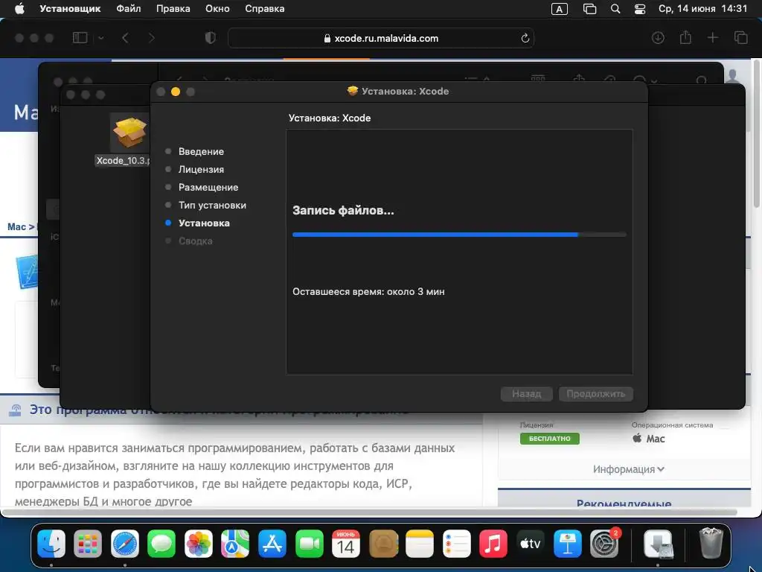Viewport: 762px width, 572px height.
Task: Click the Запись файлов status text
Action: tap(343, 211)
